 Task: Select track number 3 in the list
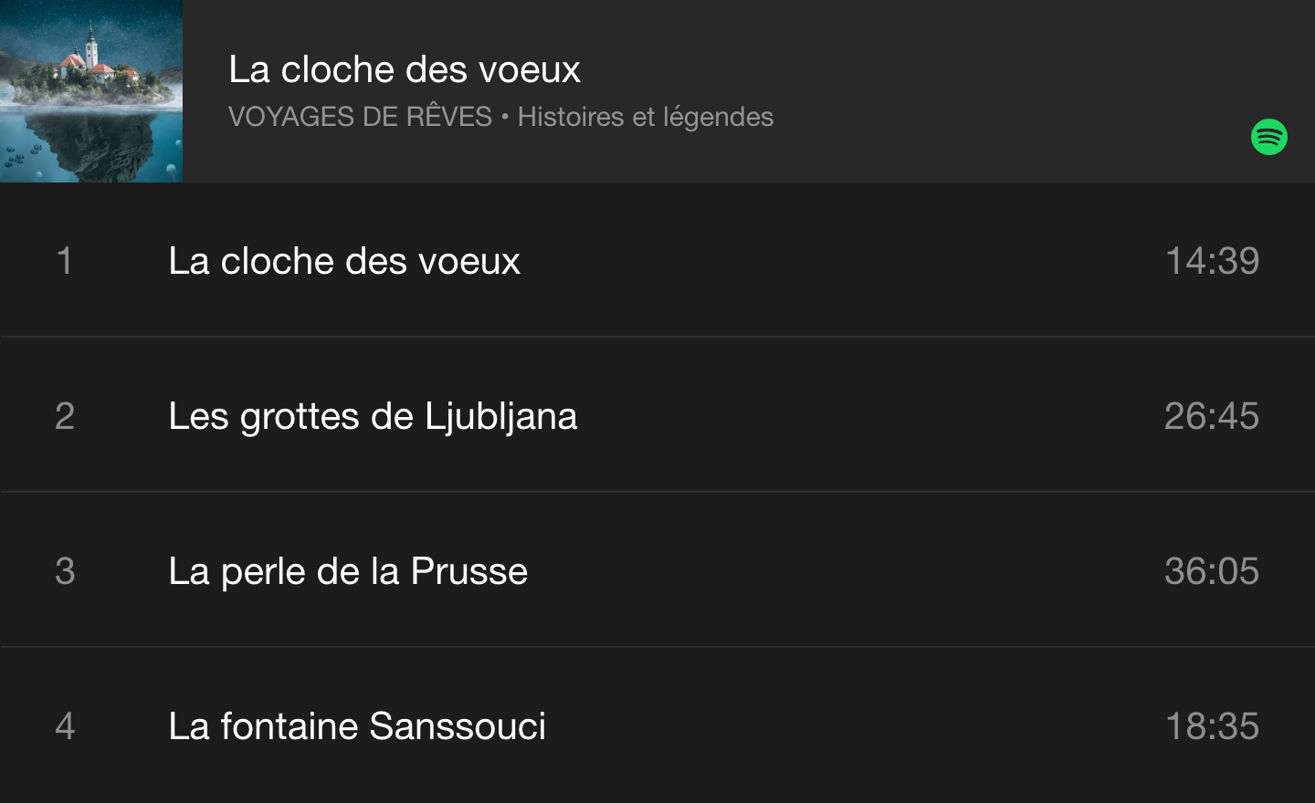pyautogui.click(x=64, y=571)
